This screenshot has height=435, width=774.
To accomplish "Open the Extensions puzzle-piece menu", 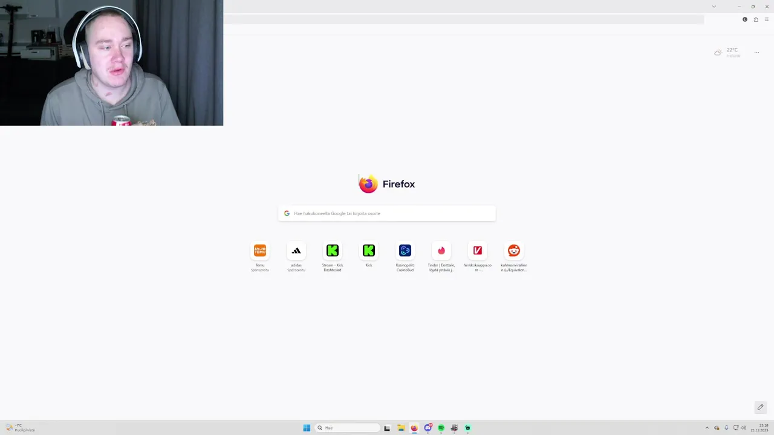I will (x=756, y=19).
